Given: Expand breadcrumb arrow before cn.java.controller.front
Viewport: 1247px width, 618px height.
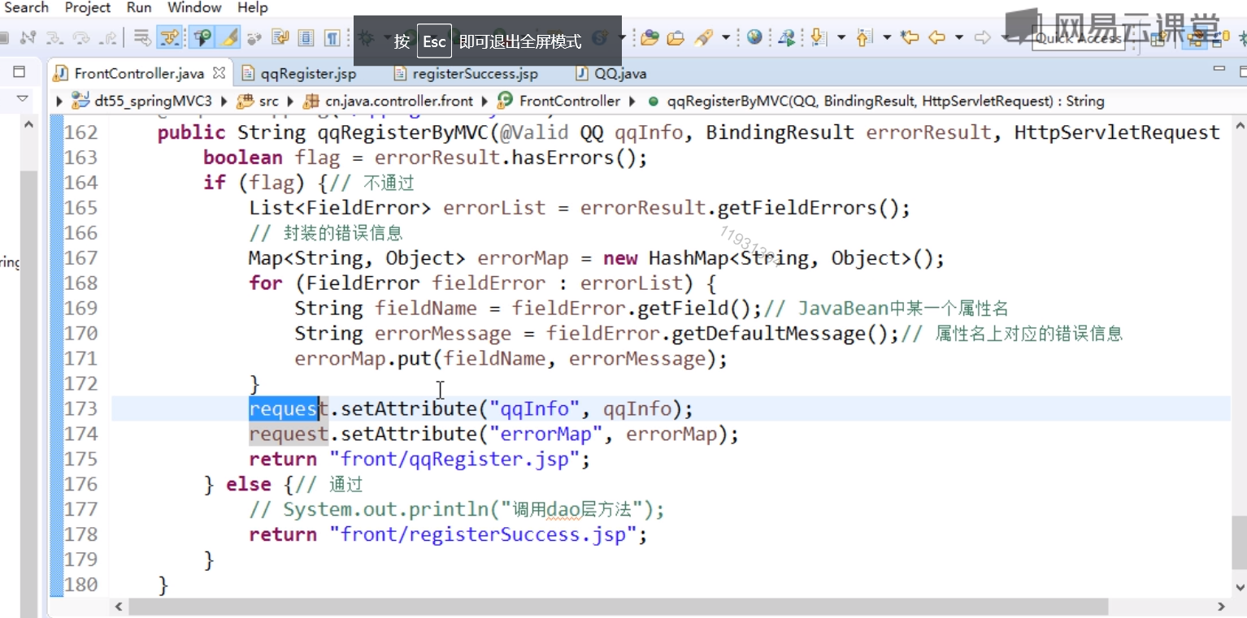Looking at the screenshot, I should [290, 102].
